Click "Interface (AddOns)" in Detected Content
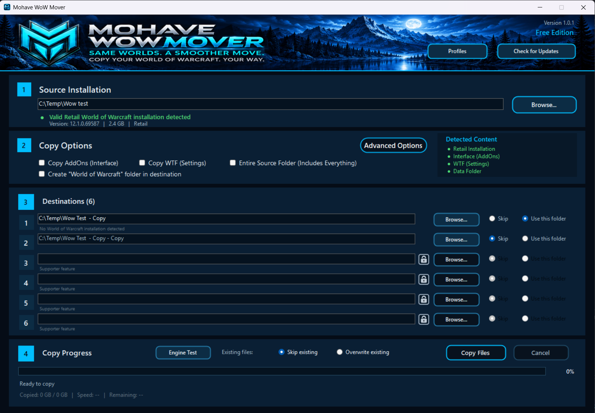Screen dimensions: 595x413 pos(476,156)
